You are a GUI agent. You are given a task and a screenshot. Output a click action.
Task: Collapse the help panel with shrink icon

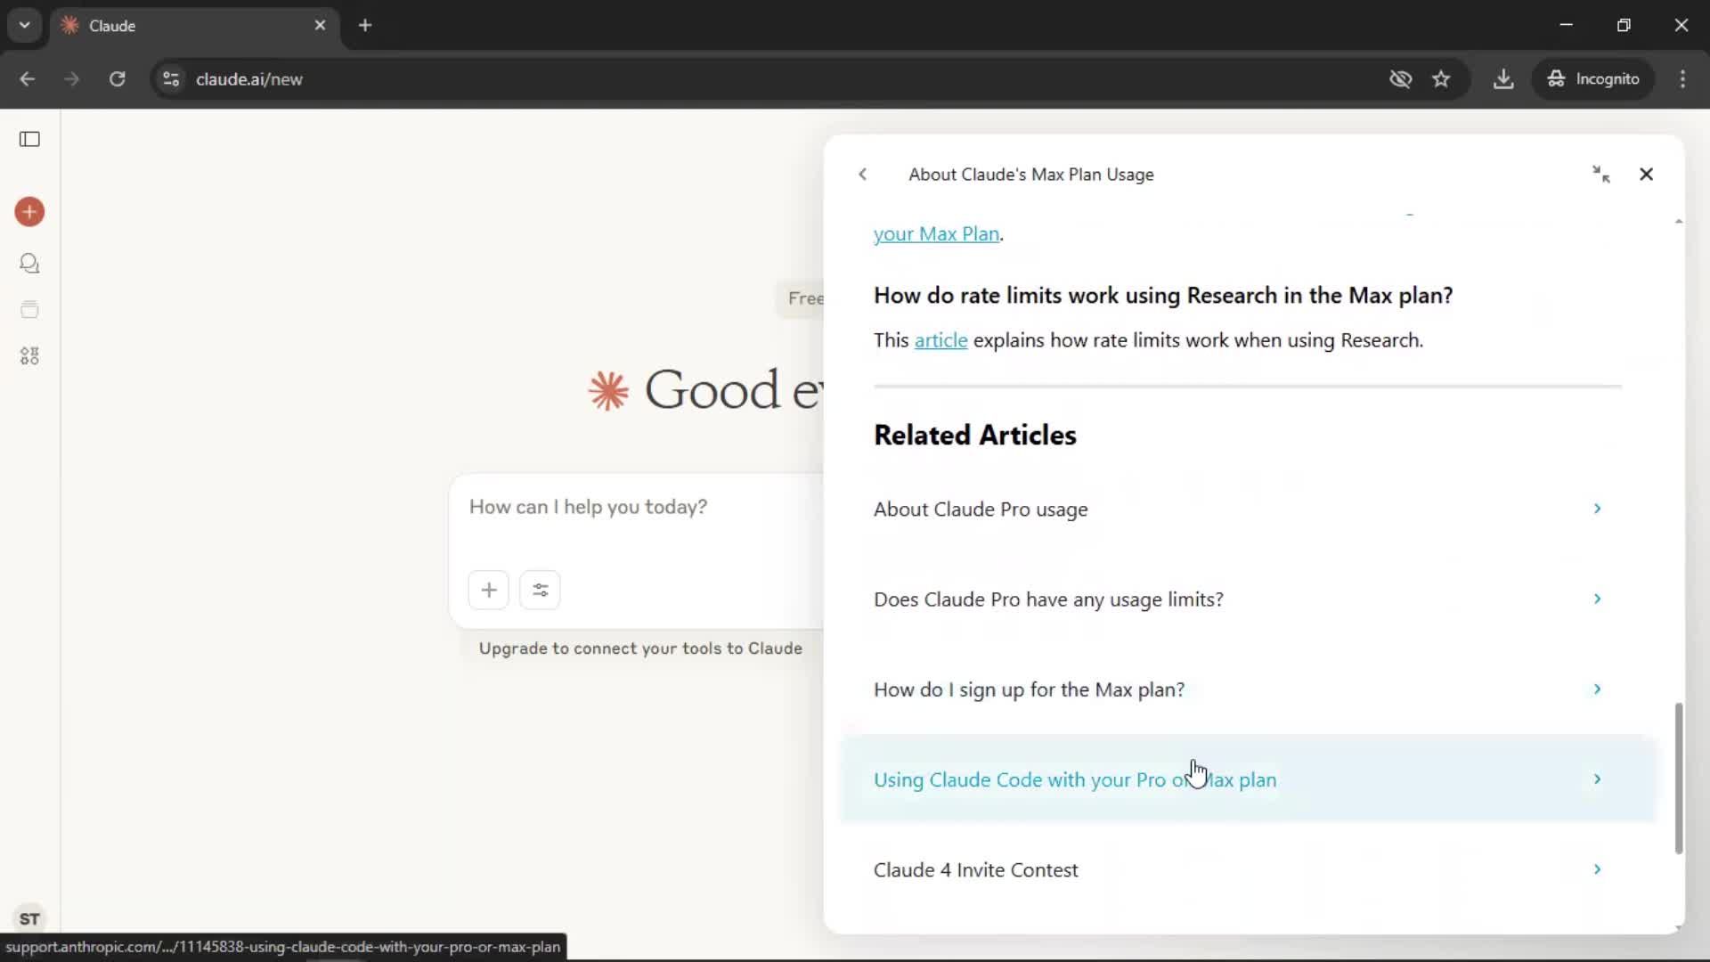(x=1601, y=175)
